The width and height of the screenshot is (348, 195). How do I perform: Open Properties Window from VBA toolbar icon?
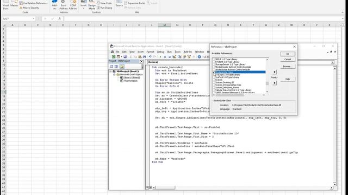[184, 57]
